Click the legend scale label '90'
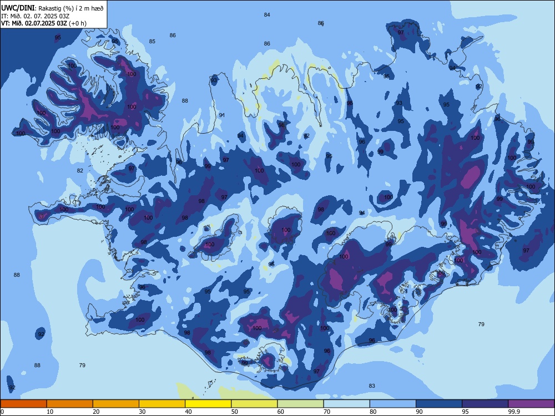Image resolution: width=555 pixels, height=416 pixels. 419,412
